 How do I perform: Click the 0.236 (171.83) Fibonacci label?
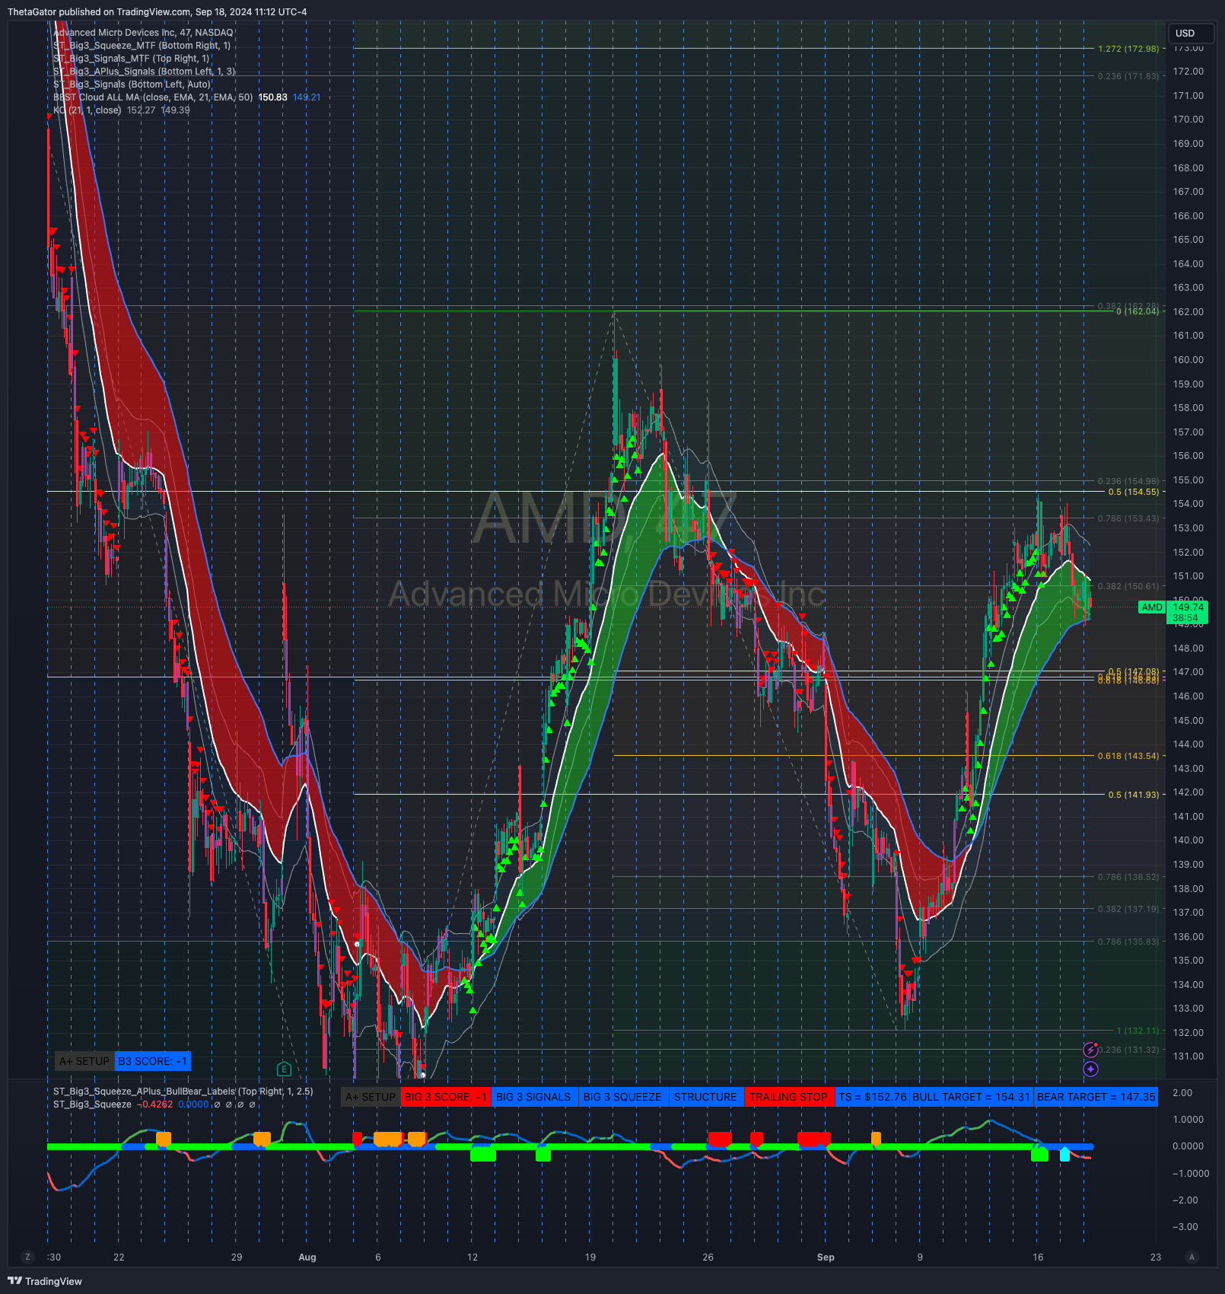click(1128, 76)
